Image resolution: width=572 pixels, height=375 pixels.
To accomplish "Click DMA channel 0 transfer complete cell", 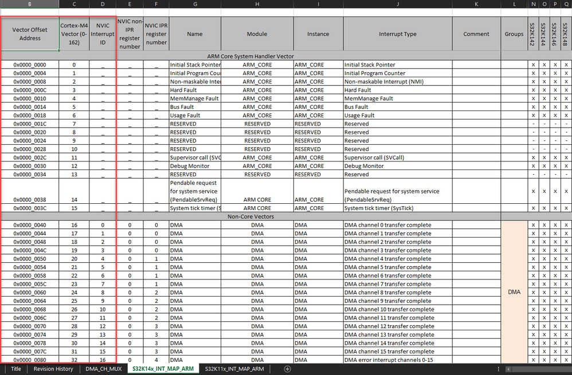I will point(398,225).
